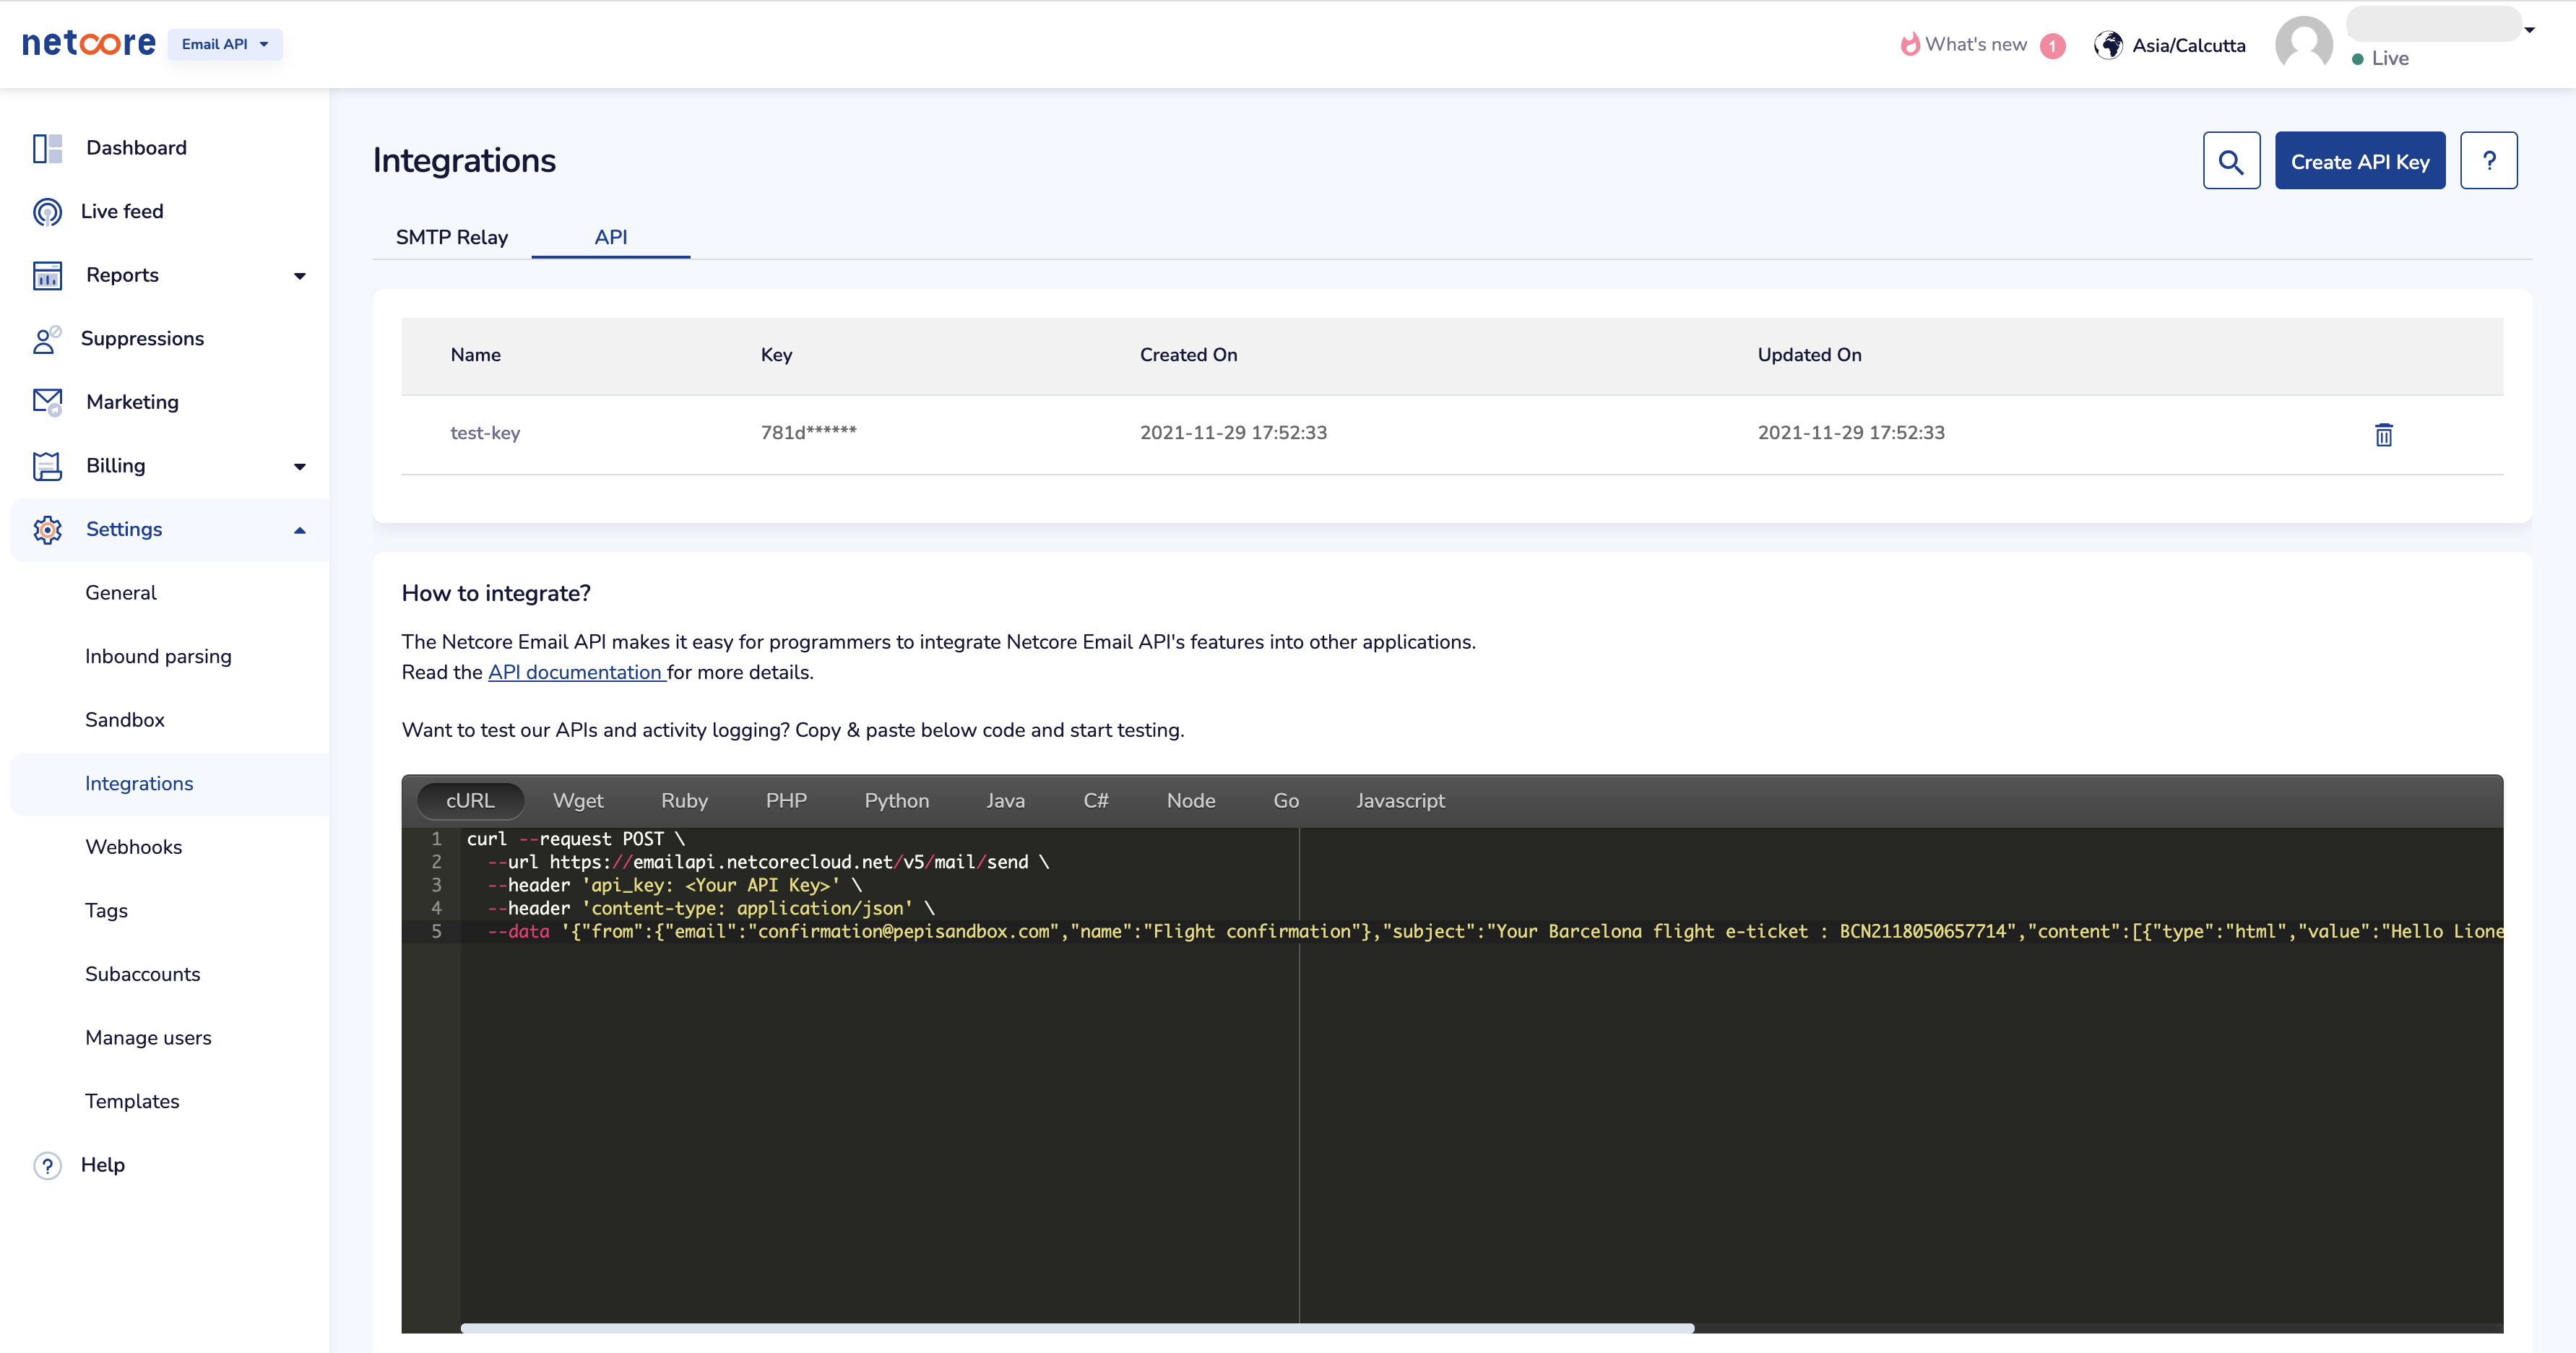Click the Netcore logo

click(x=88, y=43)
